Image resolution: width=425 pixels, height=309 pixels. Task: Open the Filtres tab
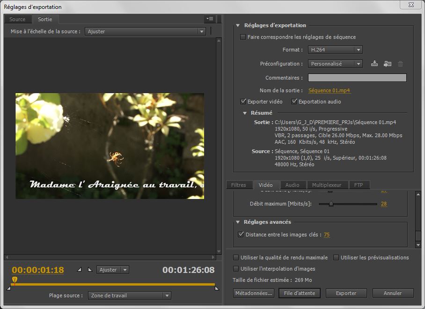(x=239, y=185)
